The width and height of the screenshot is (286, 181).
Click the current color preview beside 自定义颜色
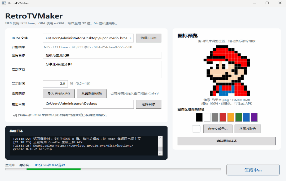click(196, 129)
